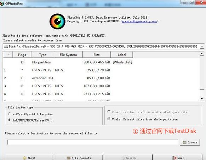Minimize the QPhotoRec window

tap(184, 2)
